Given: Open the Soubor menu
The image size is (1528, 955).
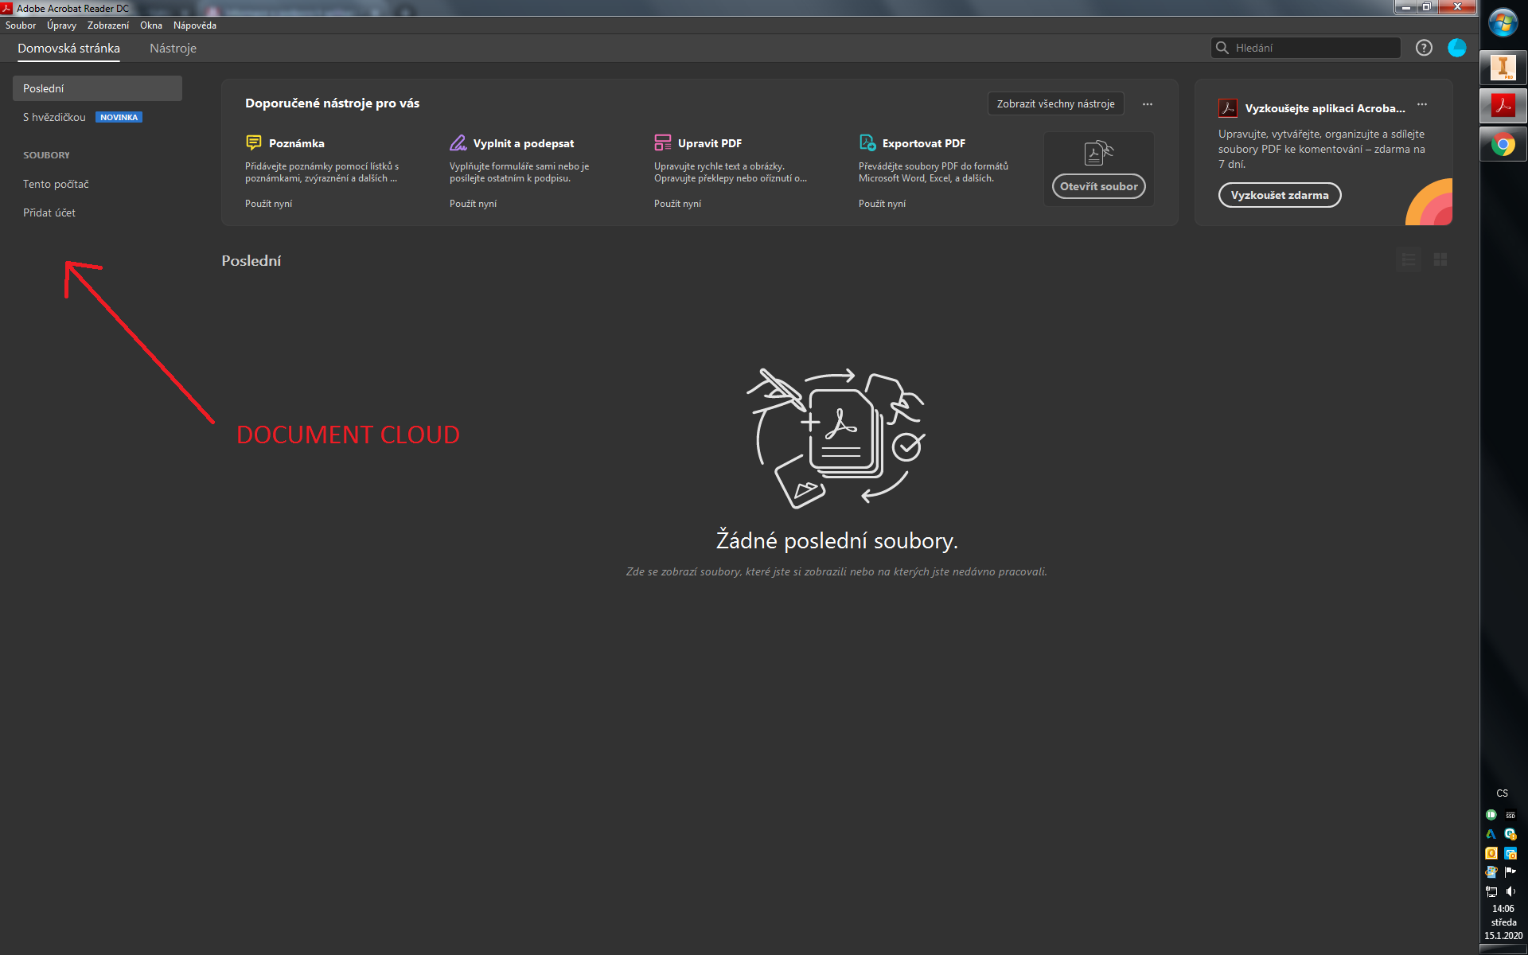Looking at the screenshot, I should pos(21,25).
